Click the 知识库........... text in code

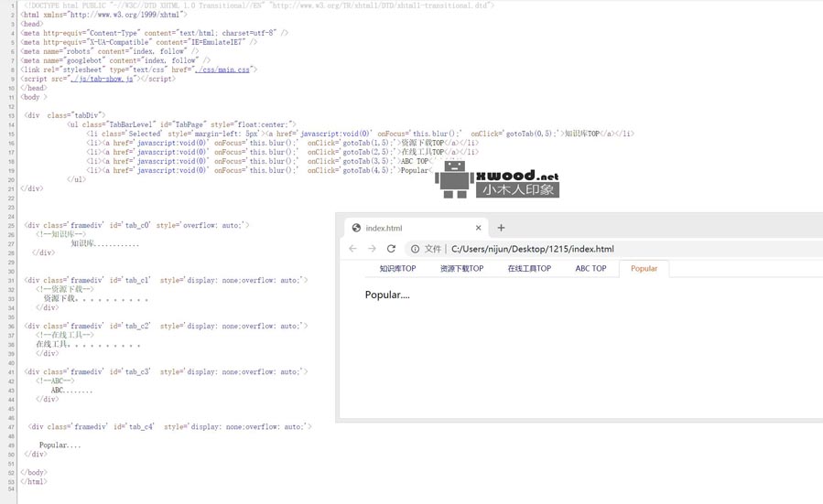click(x=105, y=243)
